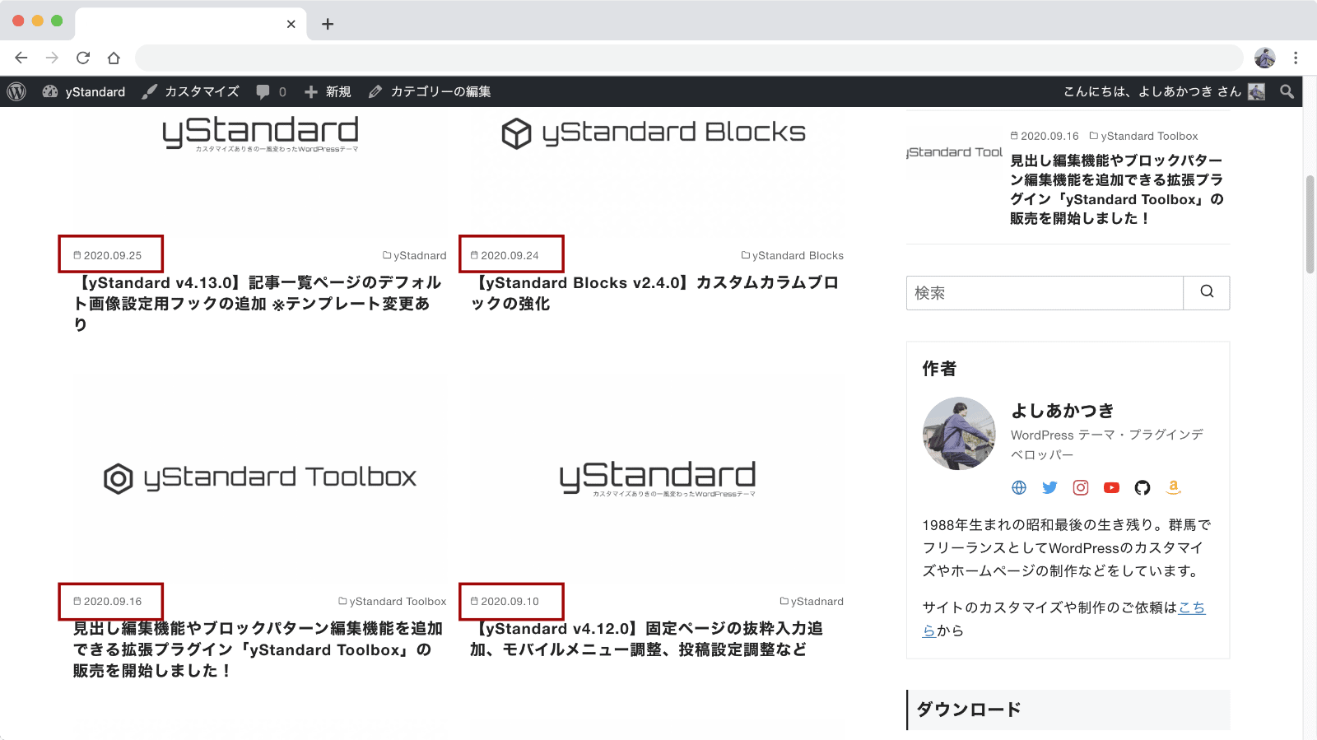Click the yStadnard category on the 2020.09.10 post
Screen dimensions: 1317x740
click(x=812, y=601)
